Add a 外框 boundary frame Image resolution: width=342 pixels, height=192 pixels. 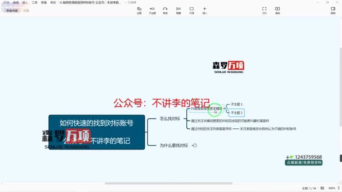tap(192, 10)
